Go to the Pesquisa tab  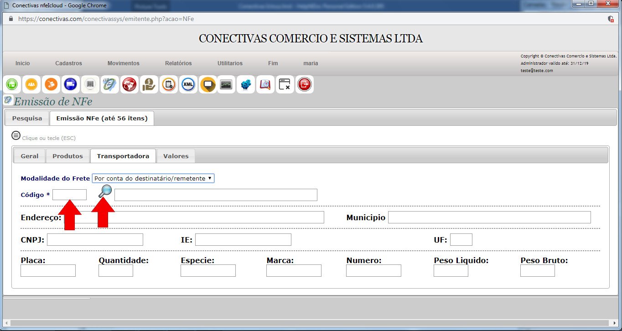click(27, 118)
